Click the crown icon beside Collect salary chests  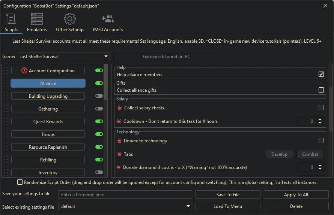pos(119,108)
